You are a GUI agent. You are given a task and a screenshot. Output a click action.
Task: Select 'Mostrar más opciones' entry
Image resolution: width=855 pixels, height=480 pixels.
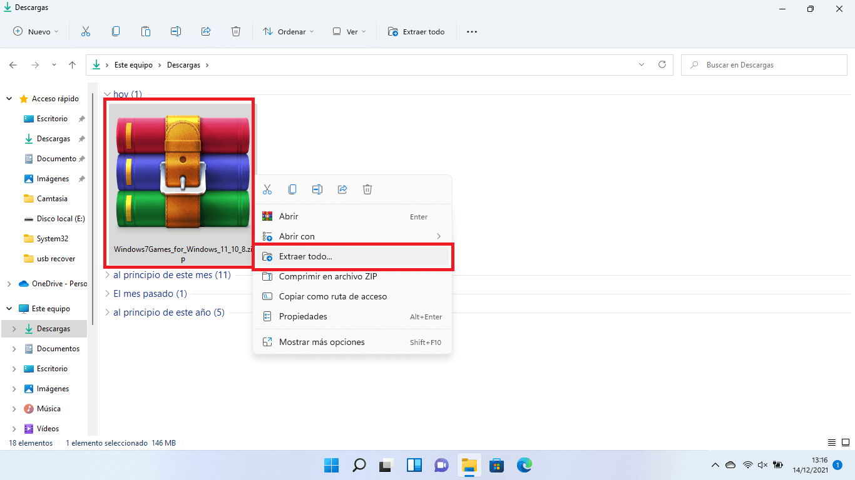click(x=352, y=342)
